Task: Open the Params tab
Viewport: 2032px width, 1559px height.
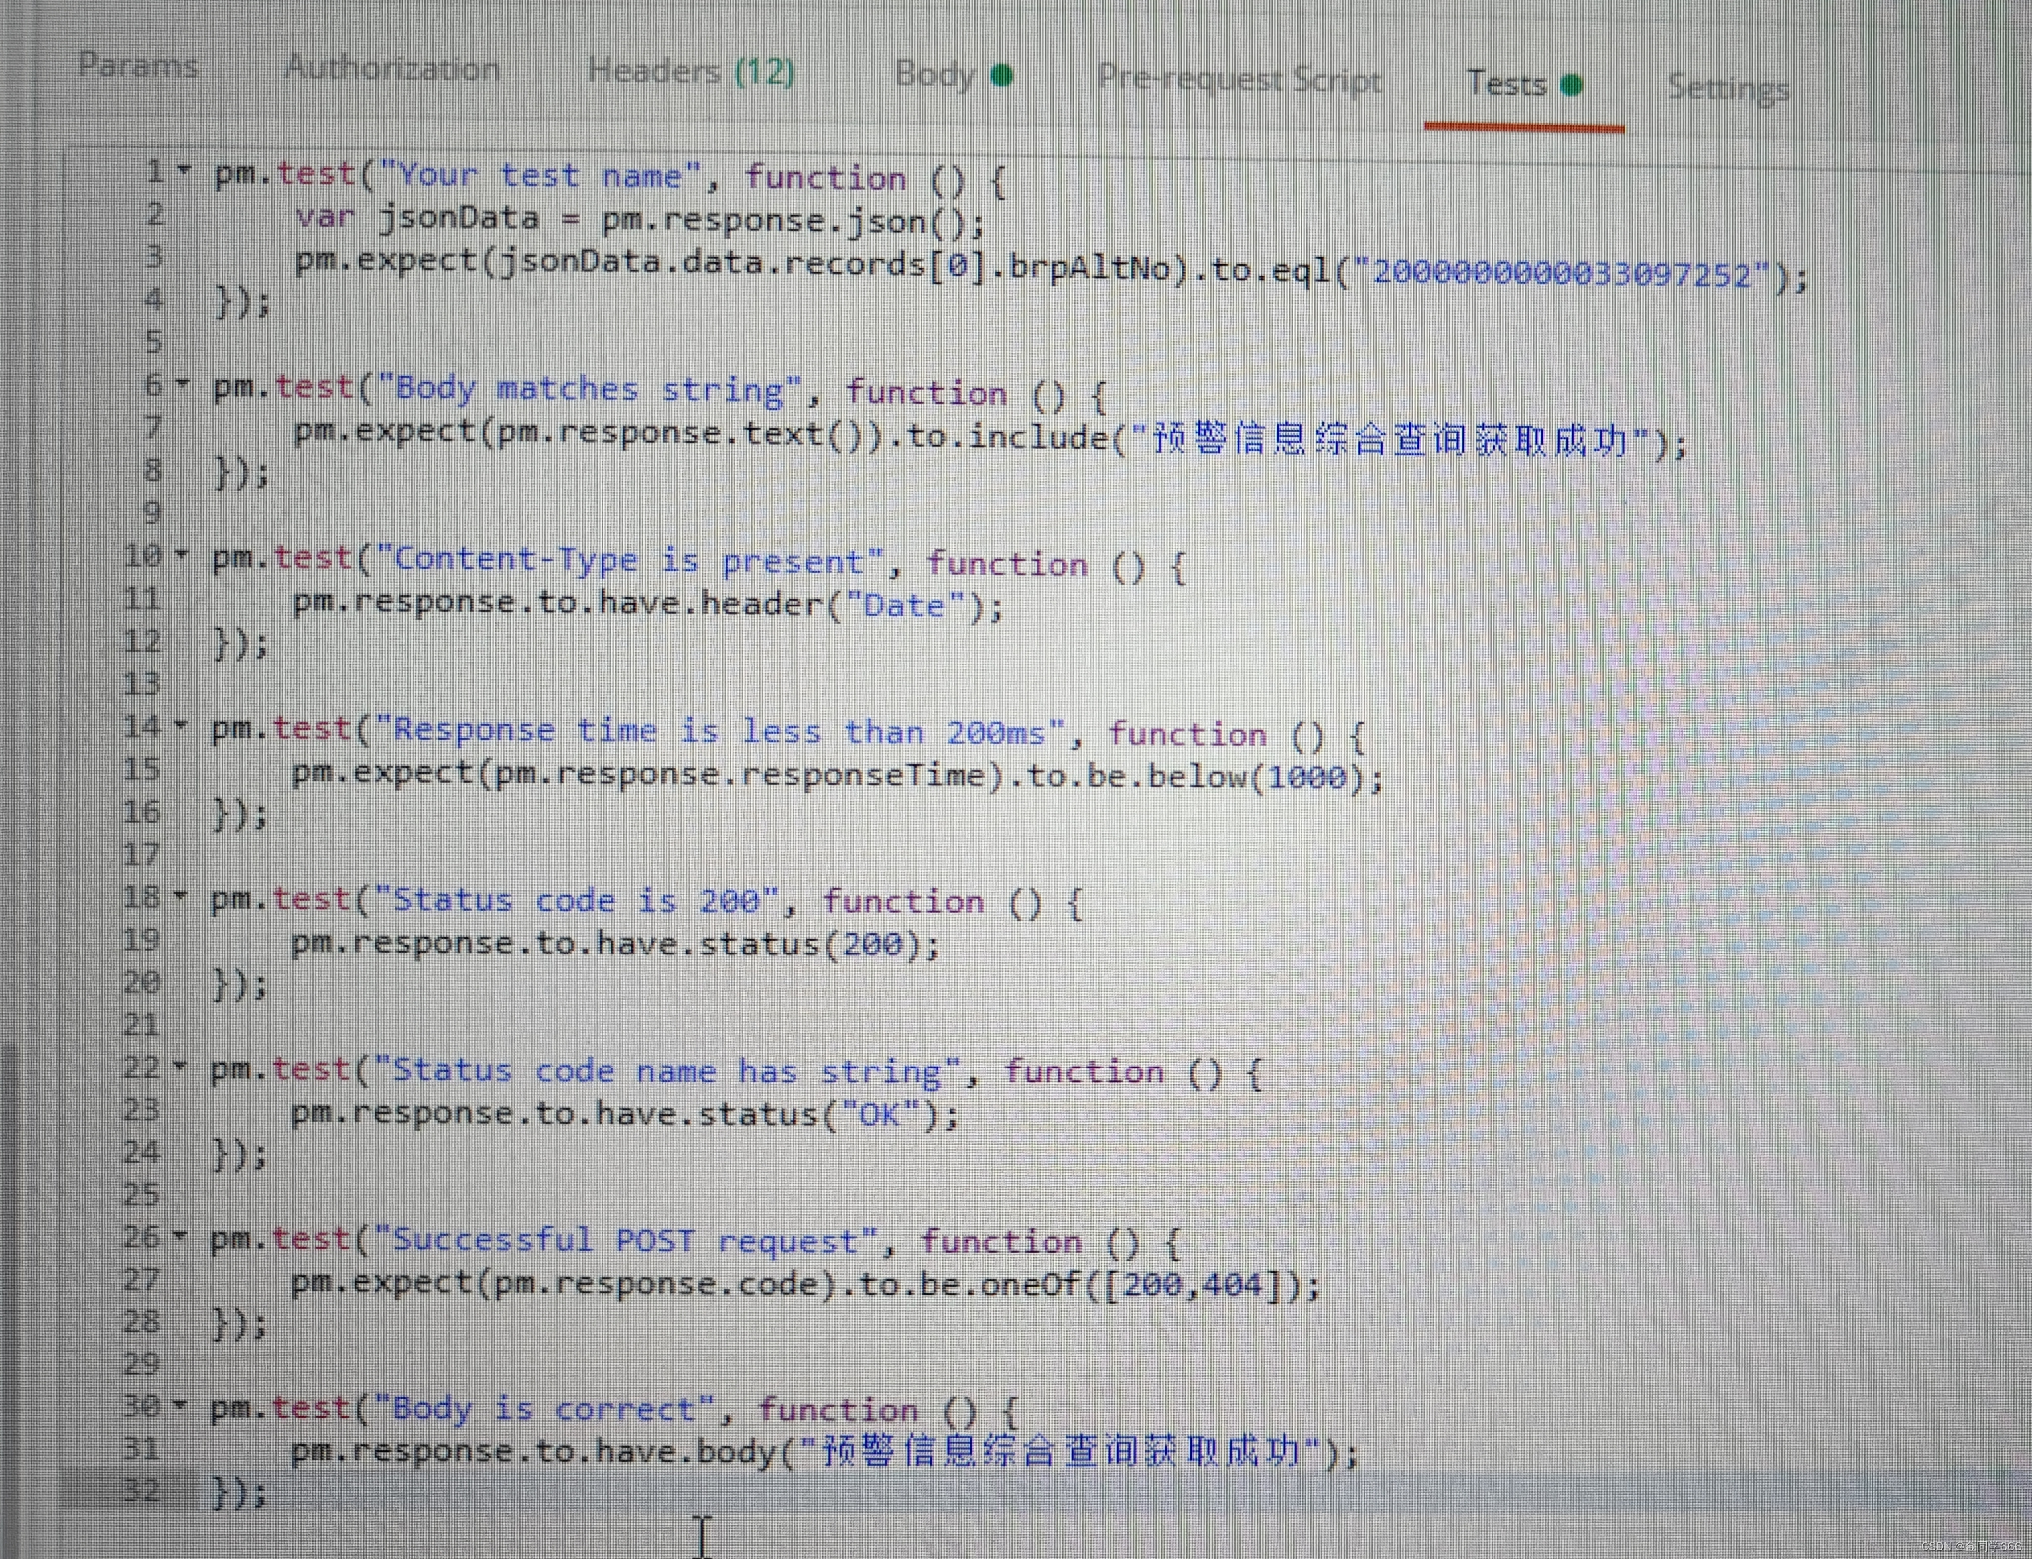Action: coord(139,65)
